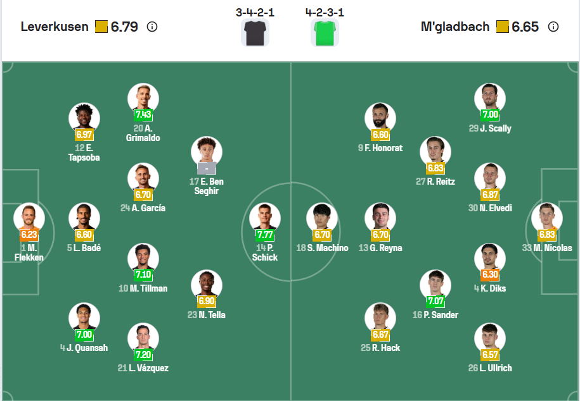Select goalkeeper M. Flekken's avatar
This screenshot has width=580, height=401.
[x=29, y=219]
